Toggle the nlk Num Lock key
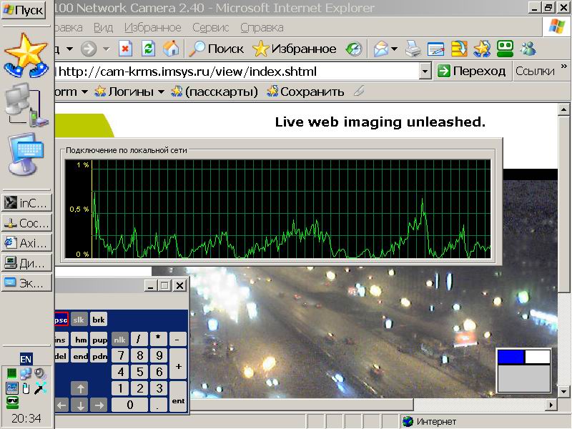The width and height of the screenshot is (572, 429). [x=119, y=340]
